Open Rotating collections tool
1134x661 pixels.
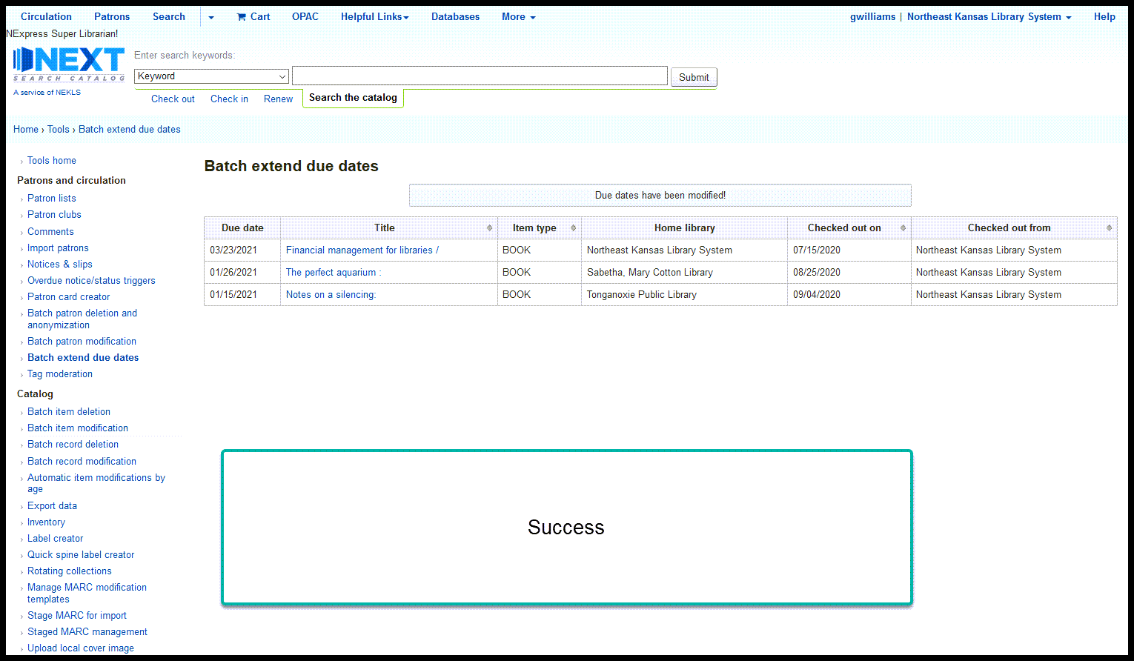[x=69, y=571]
